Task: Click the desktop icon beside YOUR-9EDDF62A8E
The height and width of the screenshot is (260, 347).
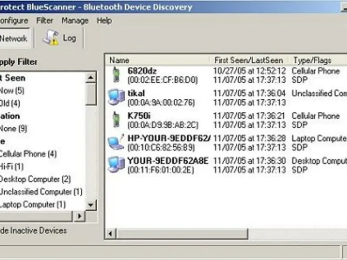Action: pos(116,165)
